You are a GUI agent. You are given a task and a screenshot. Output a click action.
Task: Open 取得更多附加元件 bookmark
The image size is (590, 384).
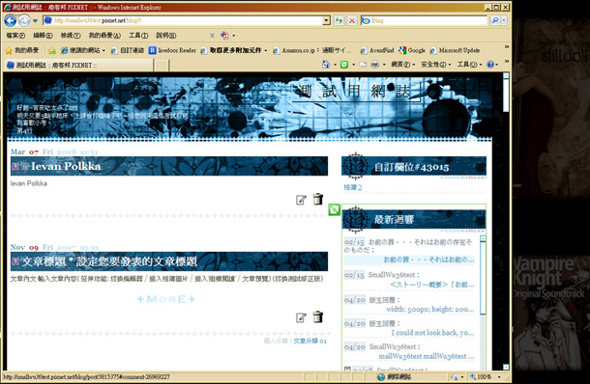tap(234, 50)
